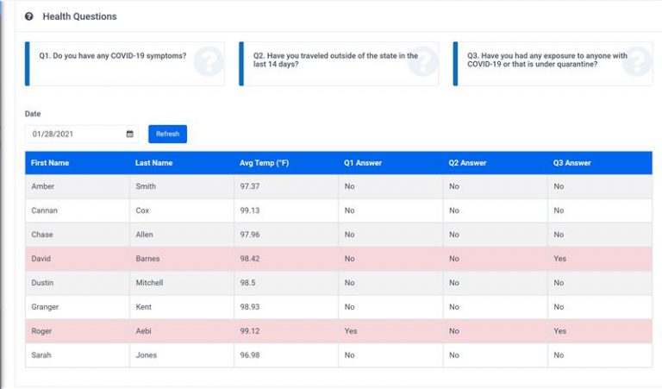This screenshot has width=662, height=389.
Task: Open the calendar picker icon
Action: [x=130, y=134]
